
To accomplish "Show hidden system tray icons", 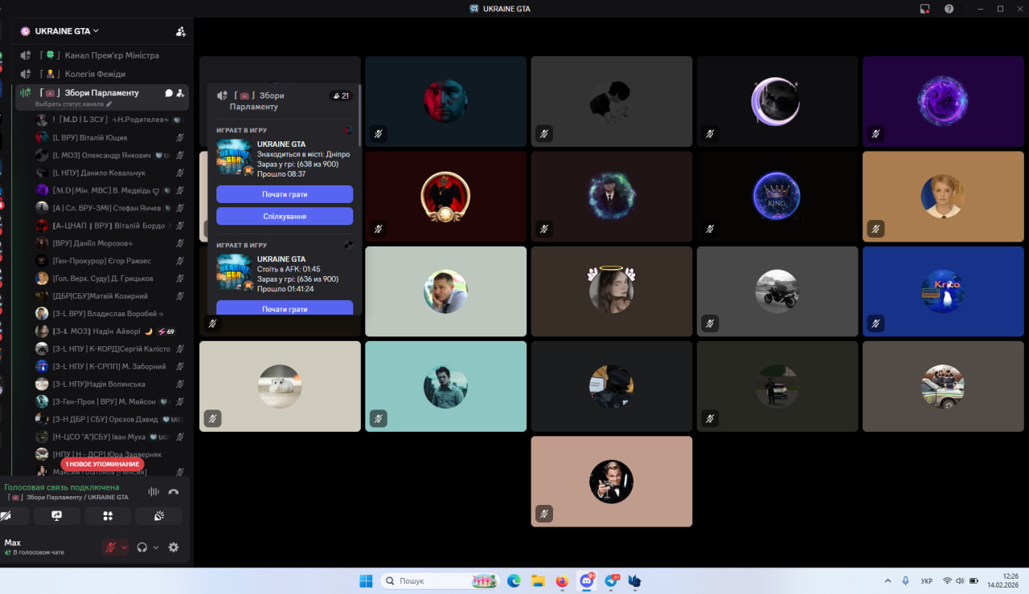I will (x=888, y=580).
